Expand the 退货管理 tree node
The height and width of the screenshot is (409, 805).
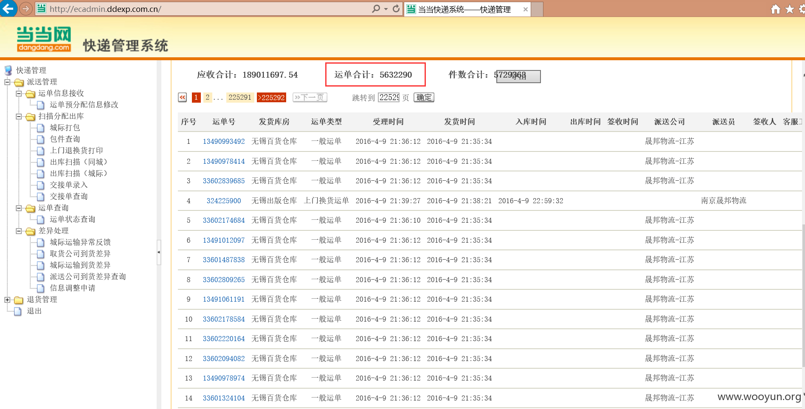point(7,300)
